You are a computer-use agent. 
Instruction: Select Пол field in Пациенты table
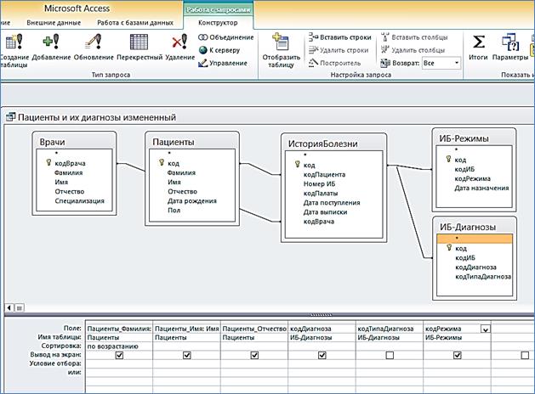click(x=174, y=211)
